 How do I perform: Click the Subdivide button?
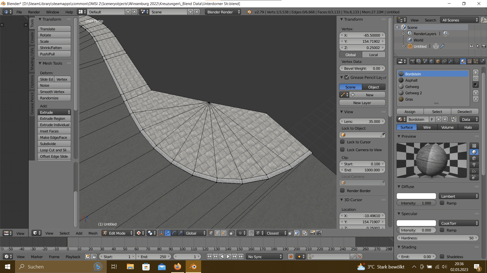pos(54,144)
